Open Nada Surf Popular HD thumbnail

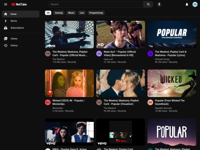120,34
